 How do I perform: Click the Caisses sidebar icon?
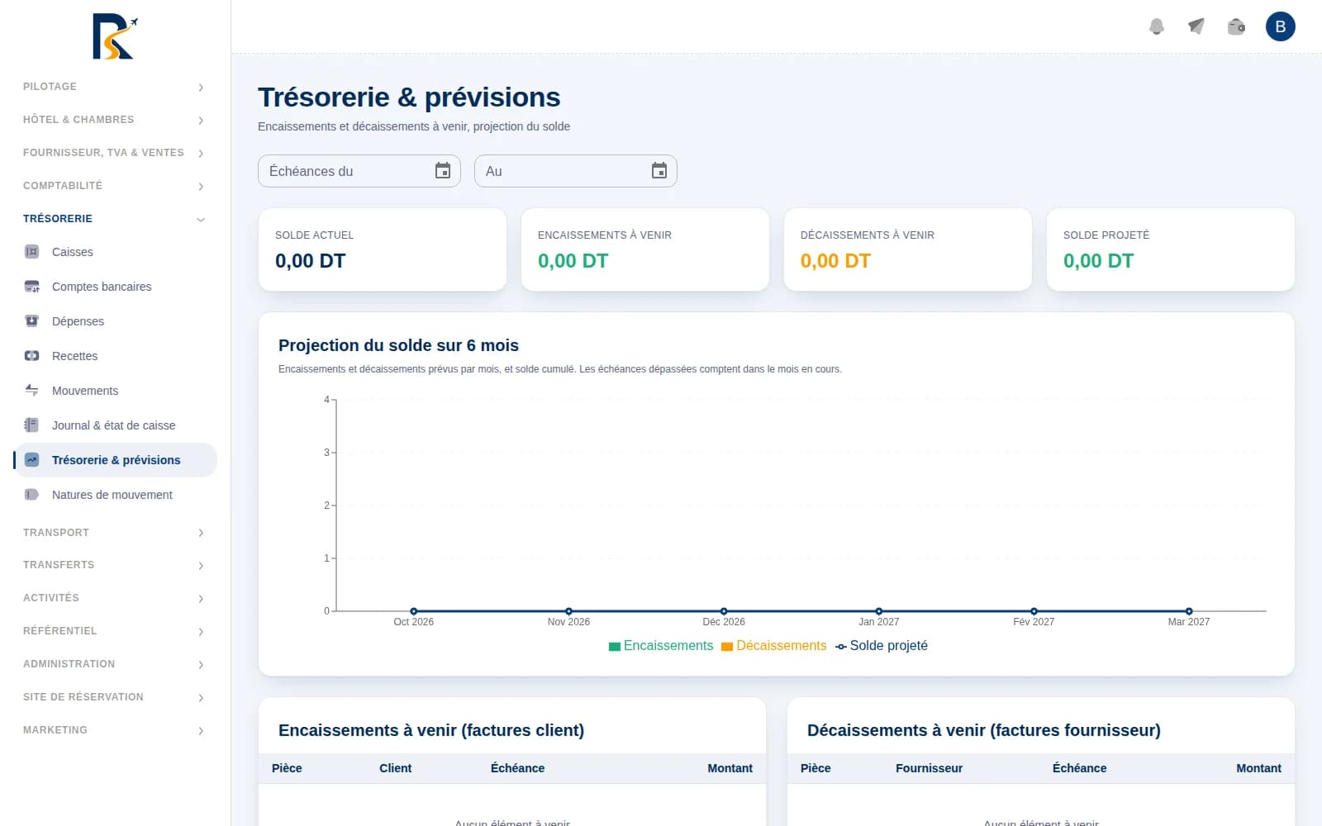coord(32,252)
